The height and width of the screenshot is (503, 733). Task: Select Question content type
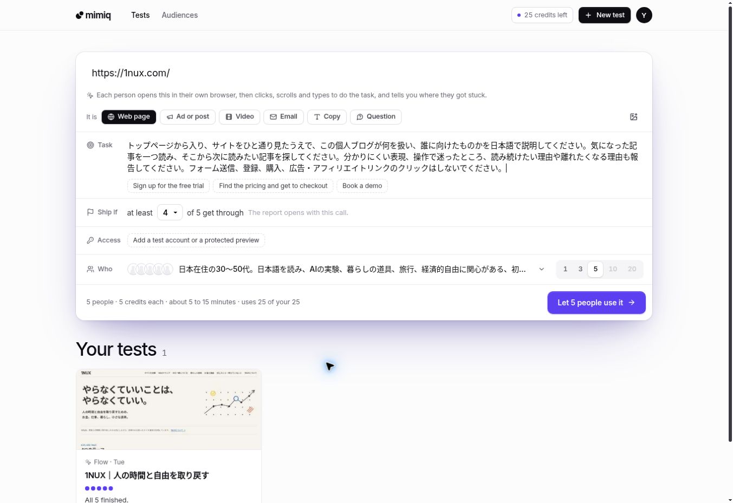[376, 117]
